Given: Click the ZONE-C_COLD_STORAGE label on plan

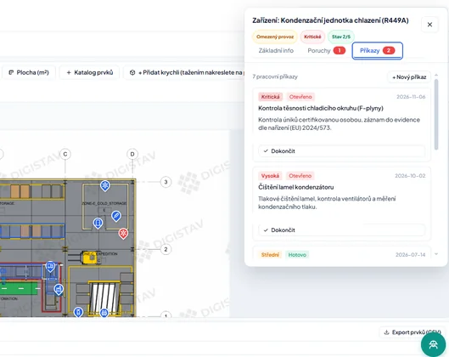Looking at the screenshot, I should 104,203.
